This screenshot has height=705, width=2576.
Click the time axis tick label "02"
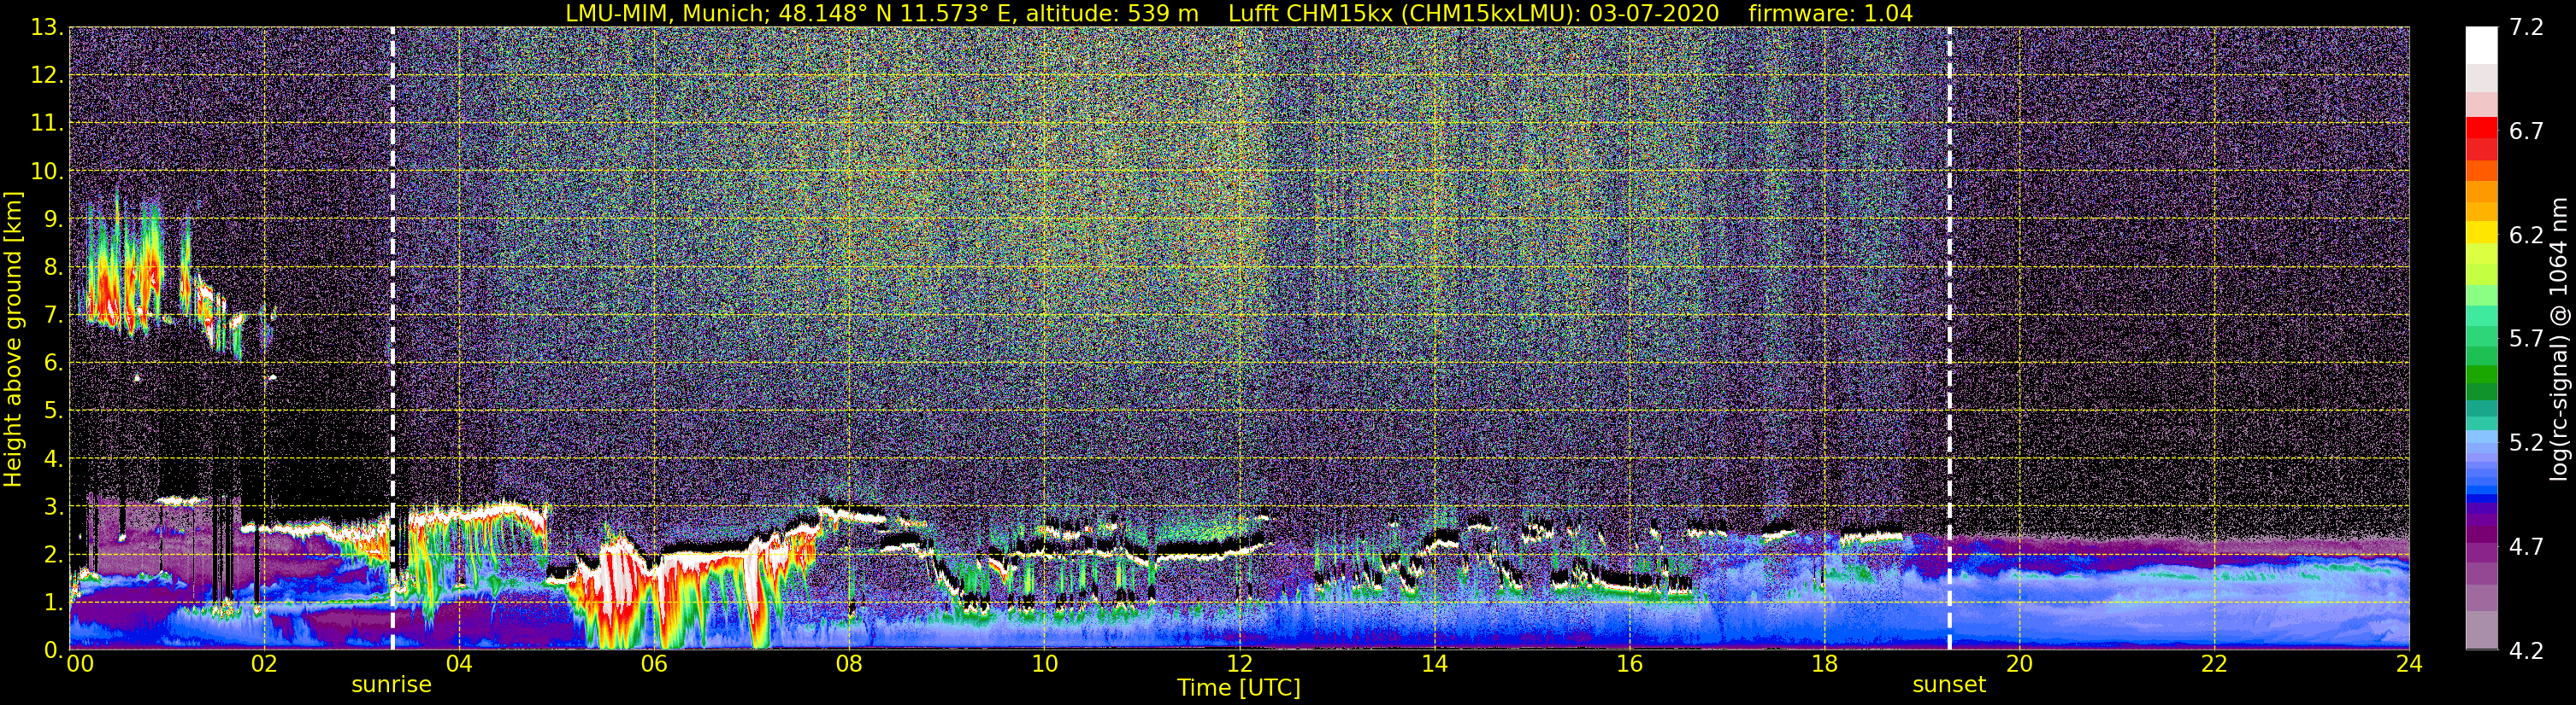(264, 665)
